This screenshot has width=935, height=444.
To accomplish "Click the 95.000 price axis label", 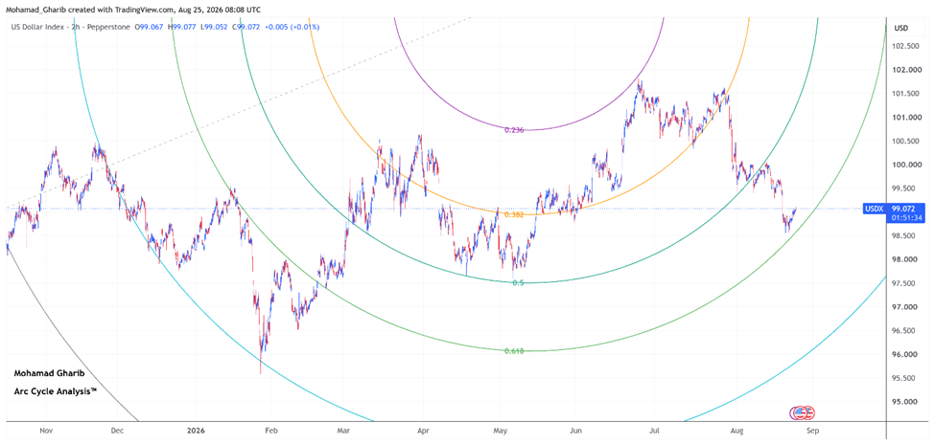I will (x=906, y=402).
